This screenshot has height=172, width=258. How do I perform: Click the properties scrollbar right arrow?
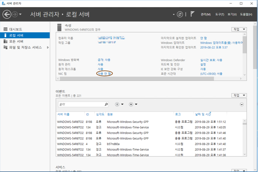tap(241, 79)
